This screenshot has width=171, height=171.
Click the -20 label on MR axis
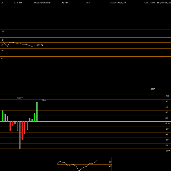(x=167, y=129)
